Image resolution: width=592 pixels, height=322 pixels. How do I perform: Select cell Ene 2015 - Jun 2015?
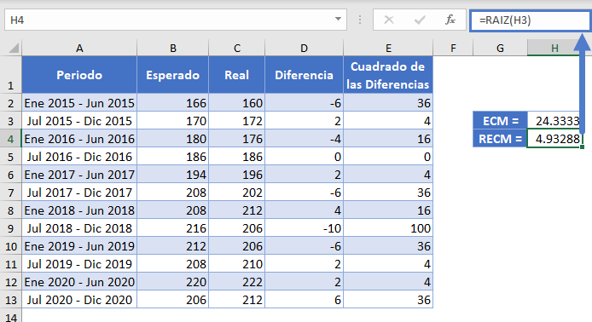click(x=79, y=103)
